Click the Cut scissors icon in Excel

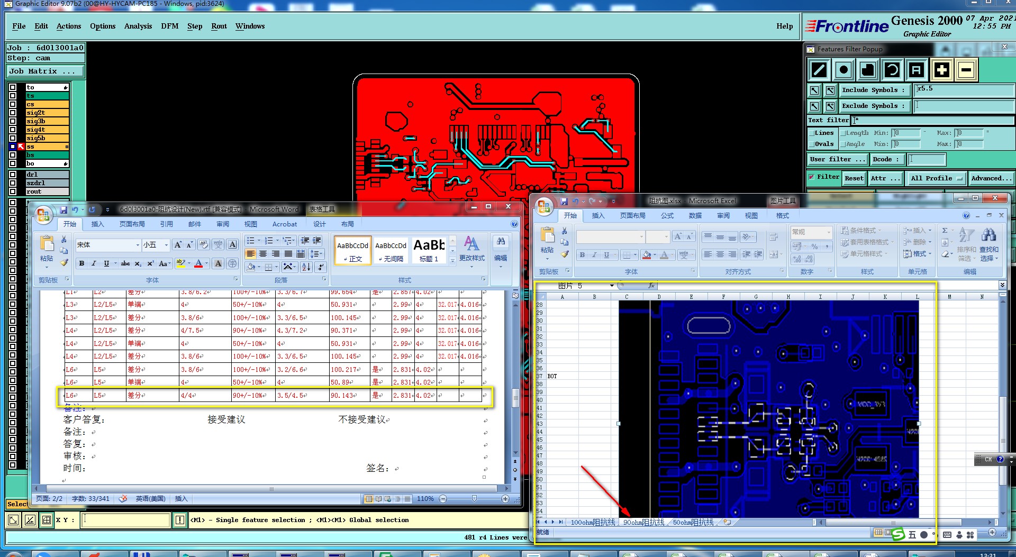tap(565, 231)
